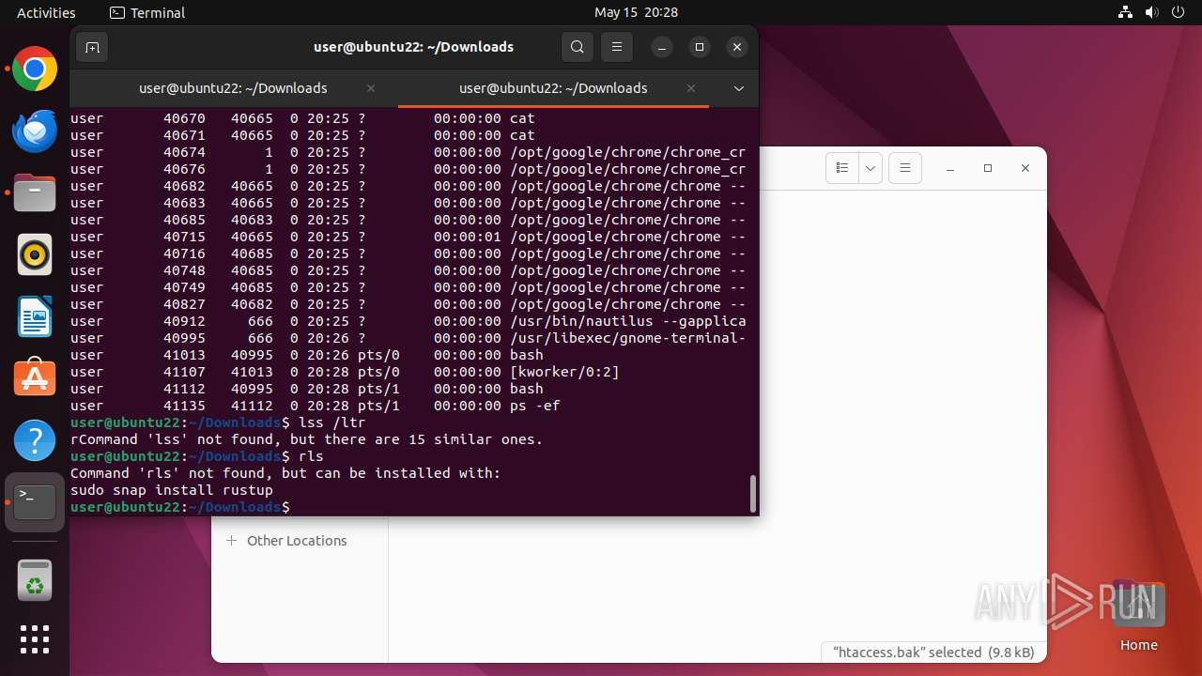Click the network icon in system tray
This screenshot has width=1202, height=676.
click(1127, 12)
